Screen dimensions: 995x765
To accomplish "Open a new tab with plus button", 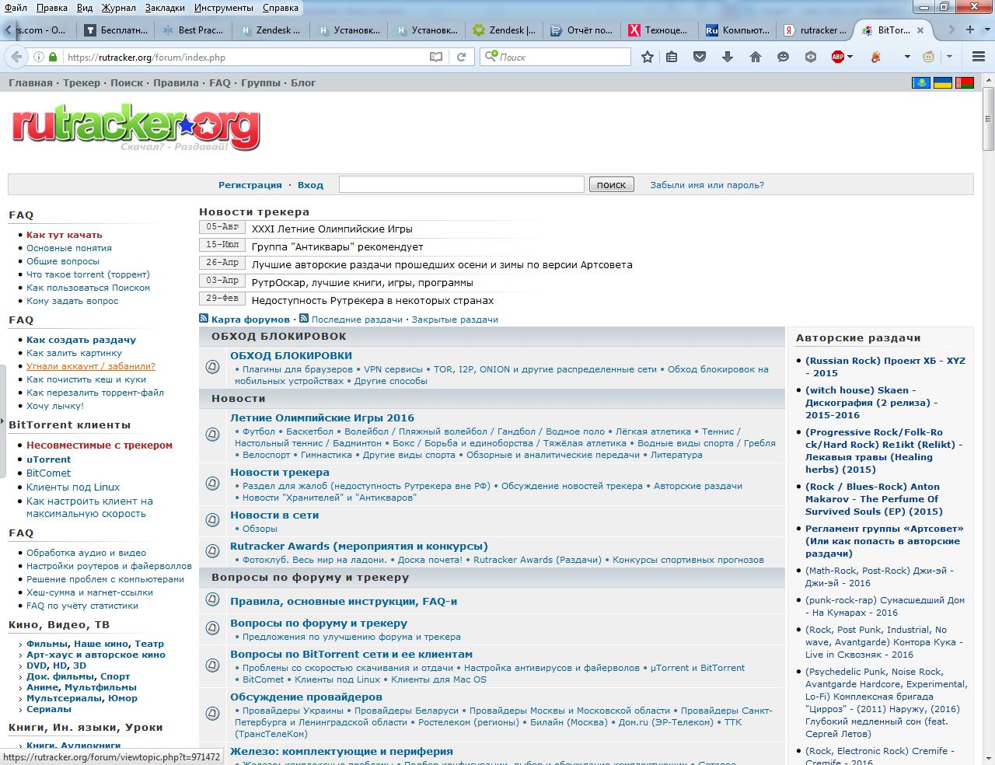I will pos(970,30).
